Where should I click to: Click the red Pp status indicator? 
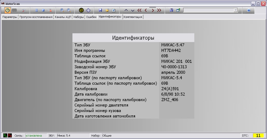10,136
